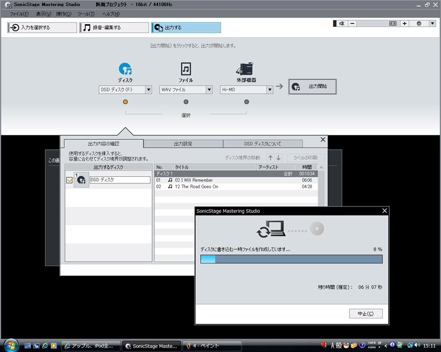Click the volume slider handle
Screen dimensions: 441x352
(x=392, y=24)
